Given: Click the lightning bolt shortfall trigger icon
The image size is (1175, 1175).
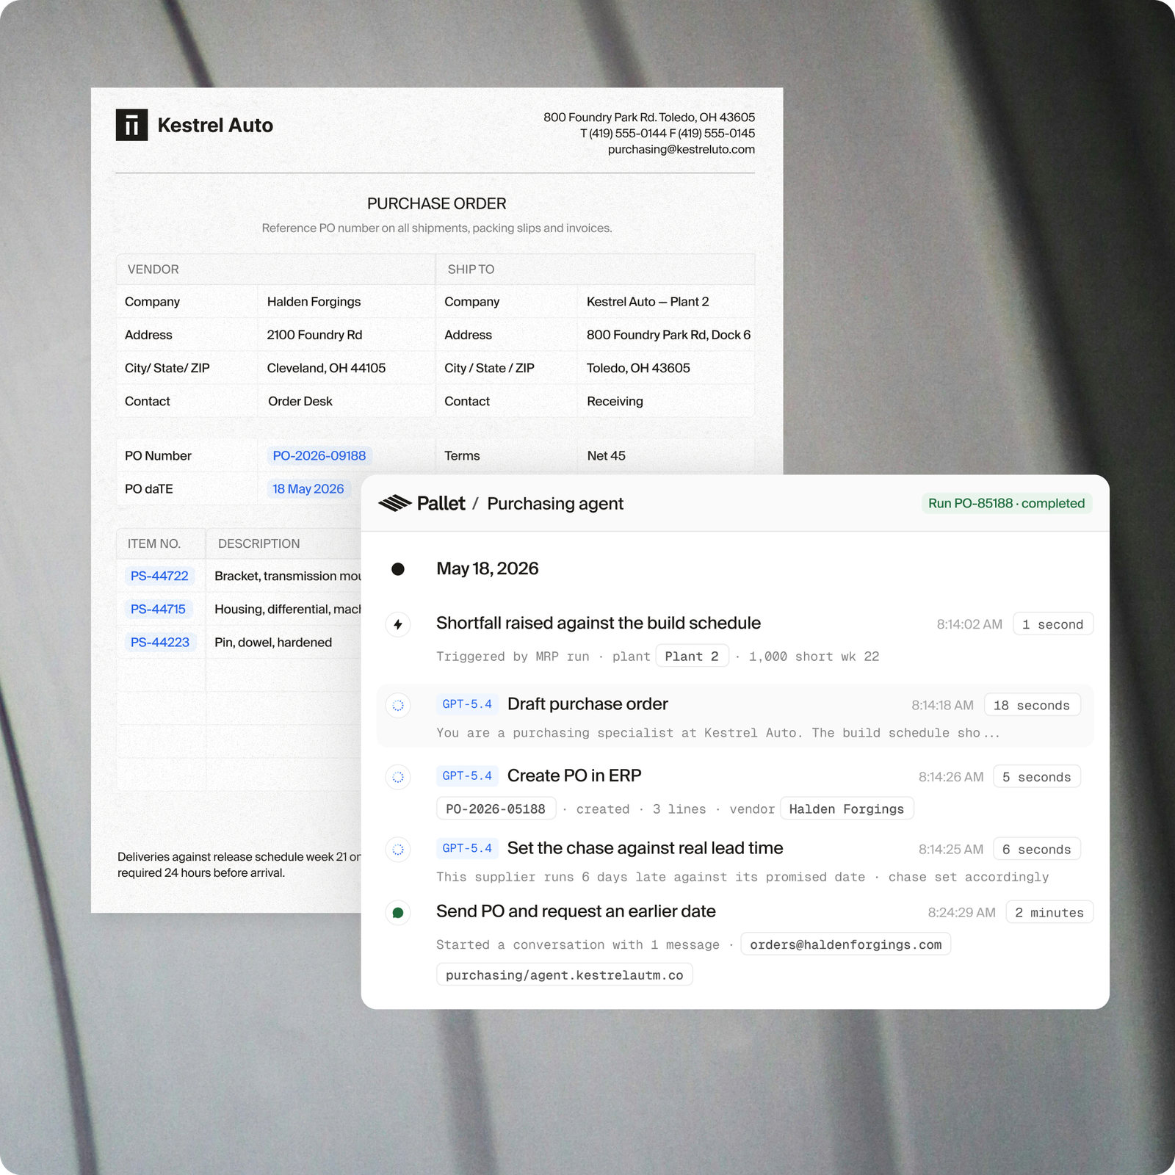Looking at the screenshot, I should tap(398, 624).
